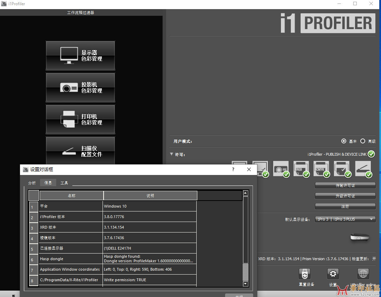This screenshot has height=297, width=381.
Task: Select the 3.8.0.17776 version value
Action: (150, 217)
